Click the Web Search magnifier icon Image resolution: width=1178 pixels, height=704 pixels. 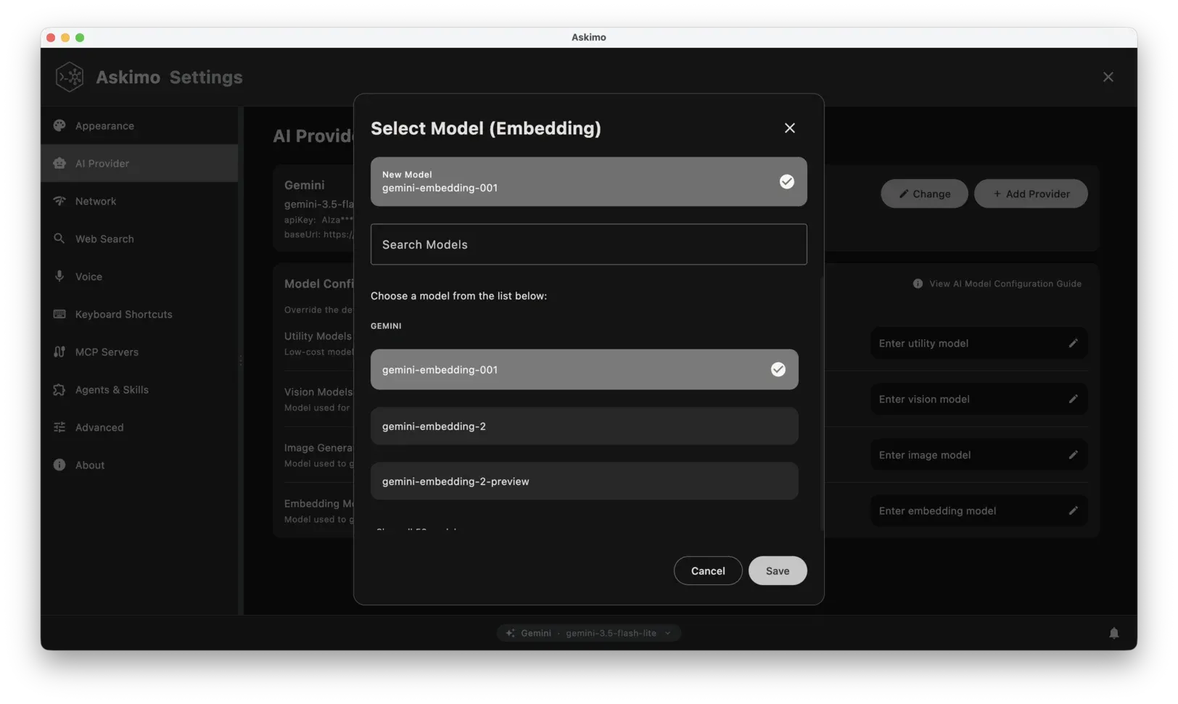(x=59, y=239)
